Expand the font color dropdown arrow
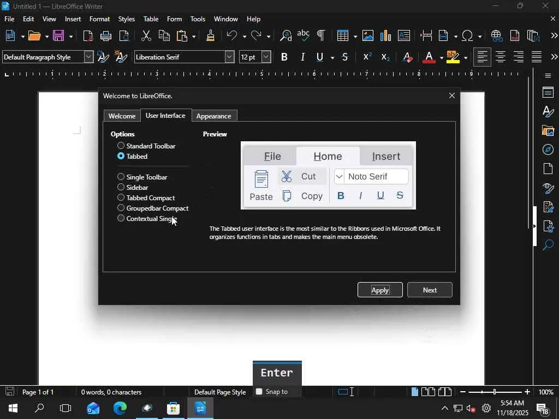Viewport: 559px width, 419px height. [x=441, y=58]
